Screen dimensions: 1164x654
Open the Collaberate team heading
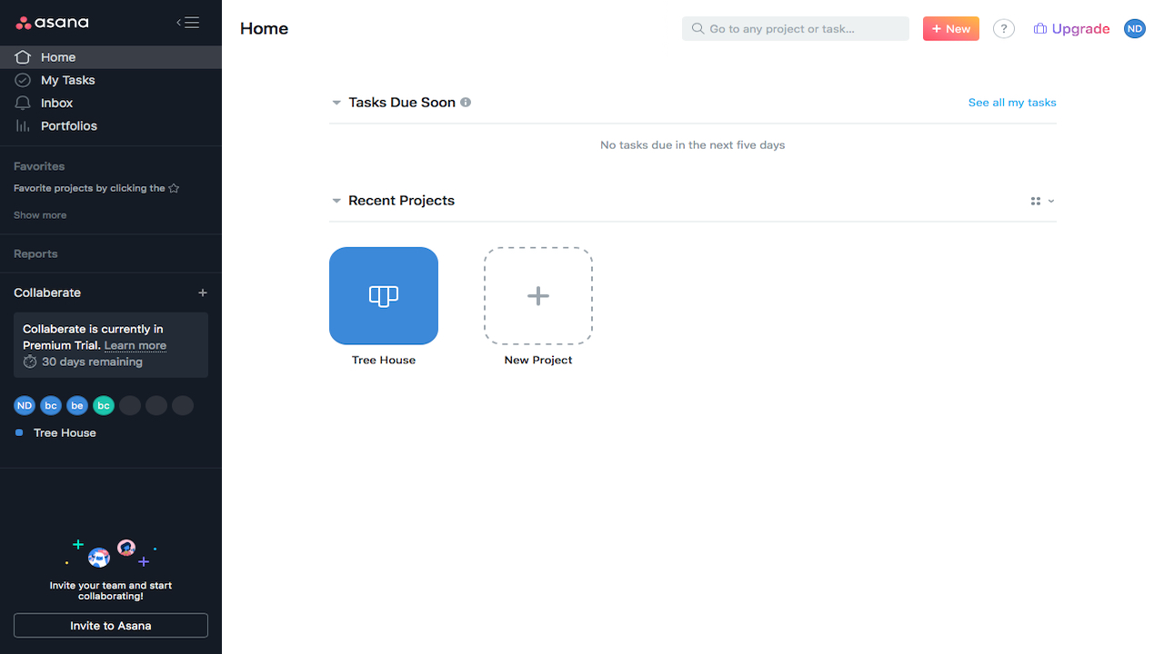[x=47, y=292]
